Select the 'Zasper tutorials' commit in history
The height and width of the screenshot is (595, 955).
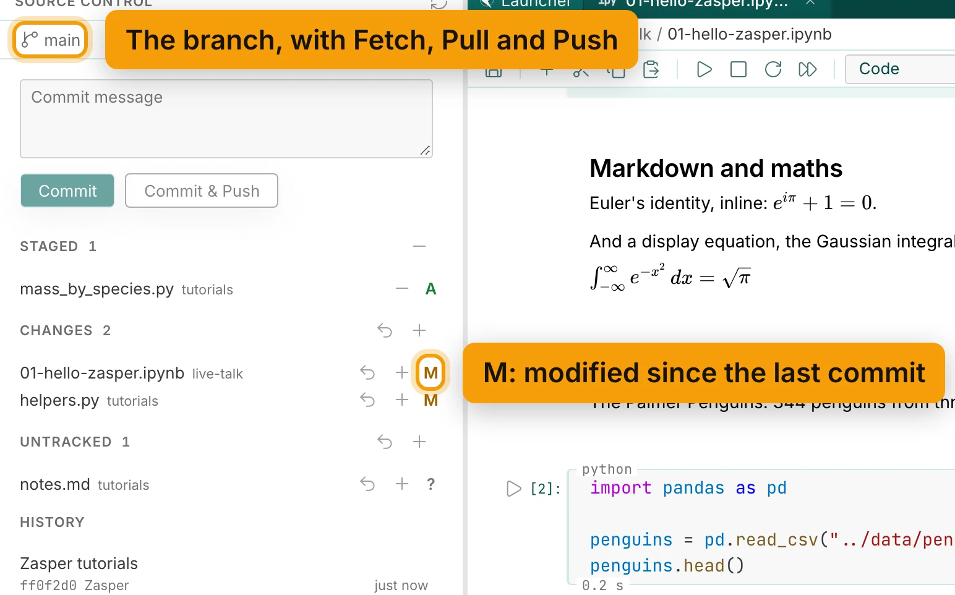tap(79, 563)
